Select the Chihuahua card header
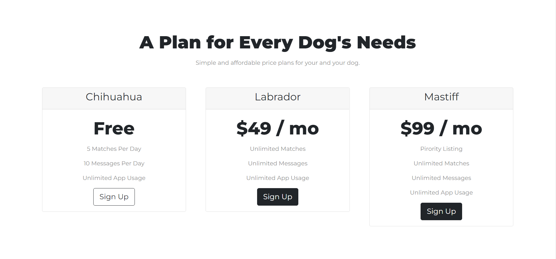556x259 pixels. 114,97
